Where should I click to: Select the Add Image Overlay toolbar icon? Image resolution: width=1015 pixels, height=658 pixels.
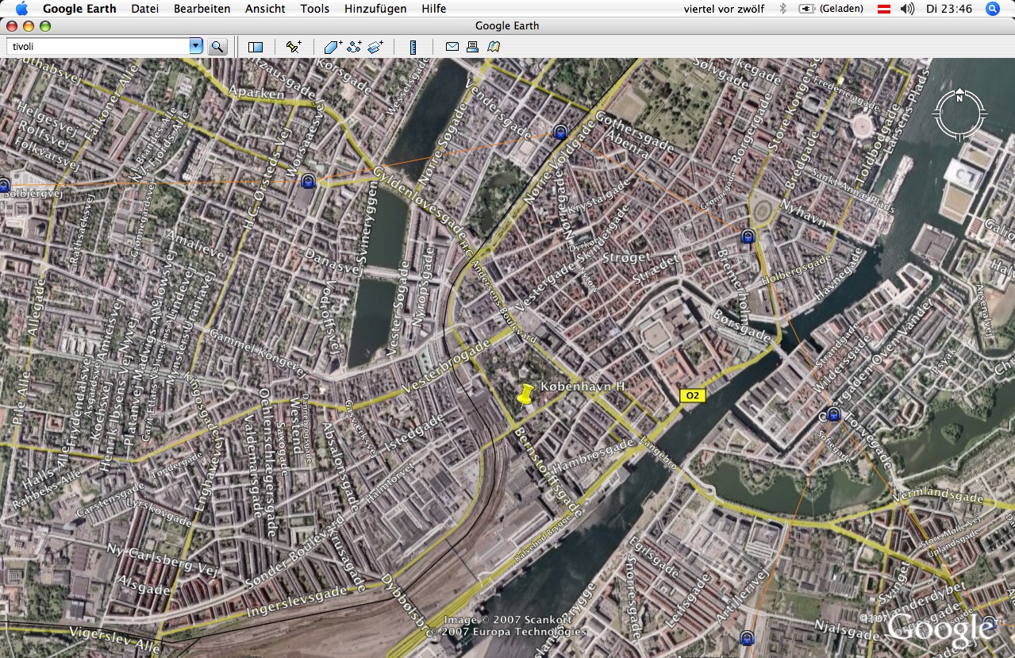(375, 47)
